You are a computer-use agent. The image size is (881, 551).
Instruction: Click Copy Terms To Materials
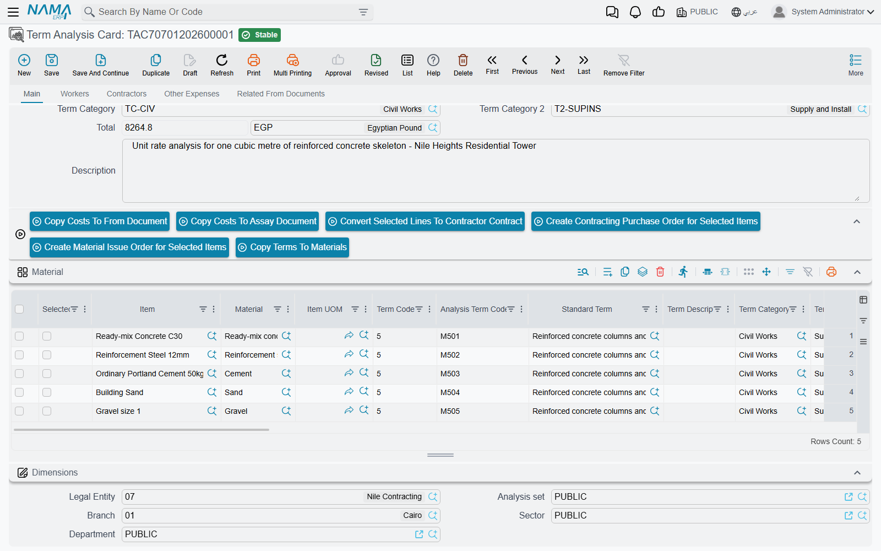[x=292, y=247]
